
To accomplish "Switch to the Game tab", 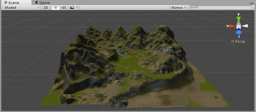I will click(43, 2).
